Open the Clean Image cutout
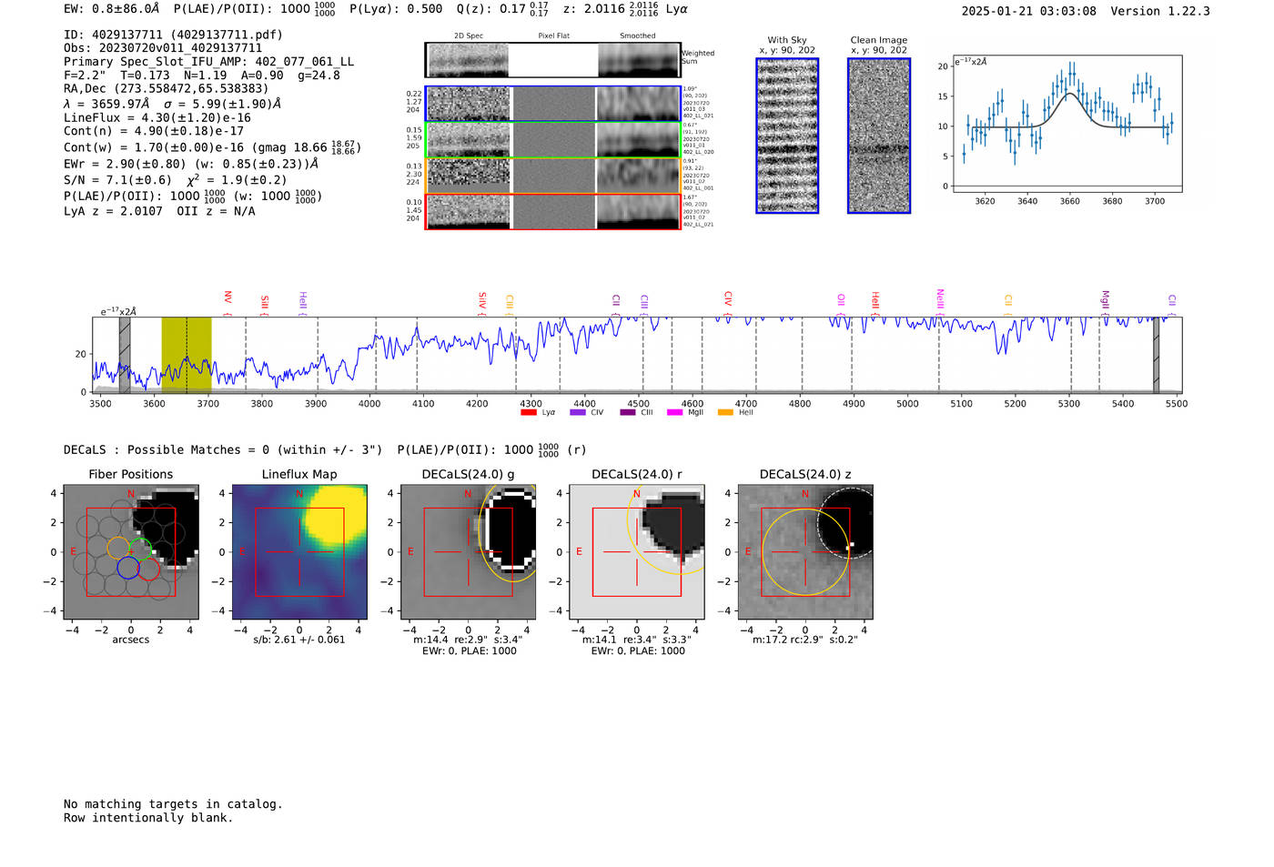Viewport: 1274px width, 867px height. (879, 136)
